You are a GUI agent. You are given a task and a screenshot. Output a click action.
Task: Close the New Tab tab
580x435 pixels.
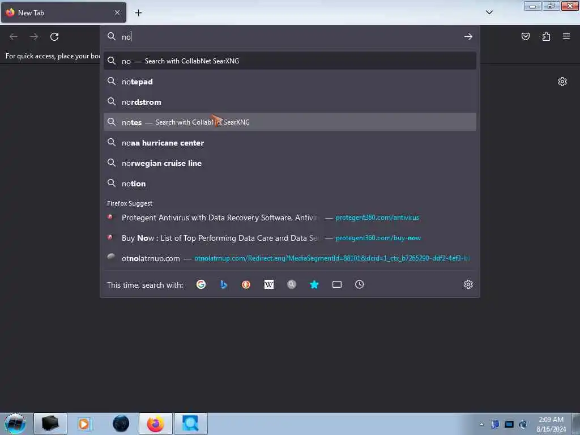click(117, 12)
